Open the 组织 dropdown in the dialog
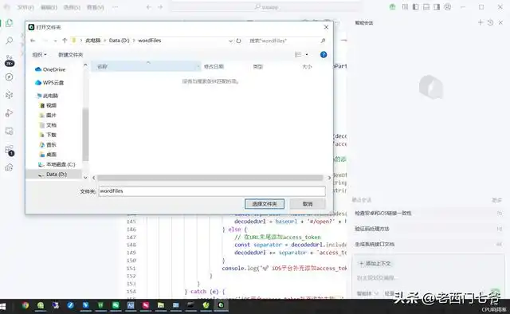Screen dimensions: 510x314 39,55
